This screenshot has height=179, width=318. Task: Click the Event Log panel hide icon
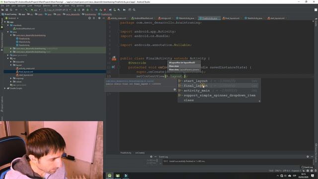312,157
